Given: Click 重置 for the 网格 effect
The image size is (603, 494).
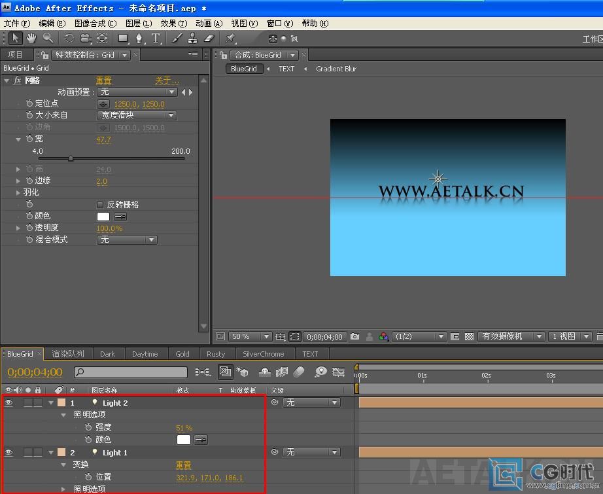Looking at the screenshot, I should click(x=103, y=80).
